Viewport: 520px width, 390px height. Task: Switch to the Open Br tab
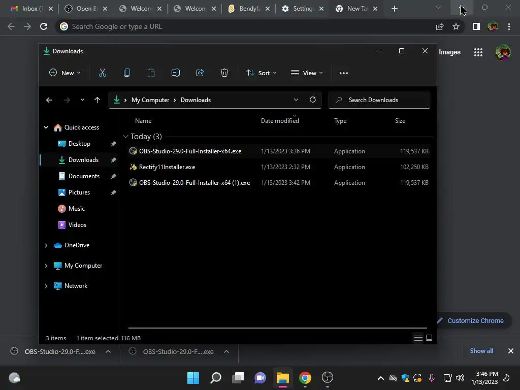tap(86, 9)
